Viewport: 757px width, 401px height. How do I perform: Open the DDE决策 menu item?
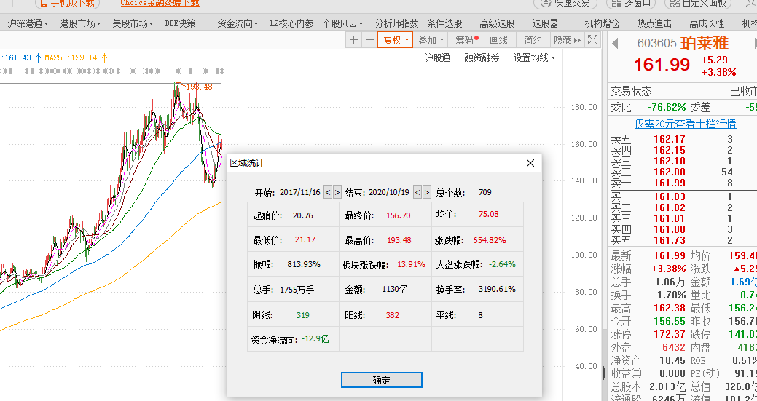click(x=180, y=23)
